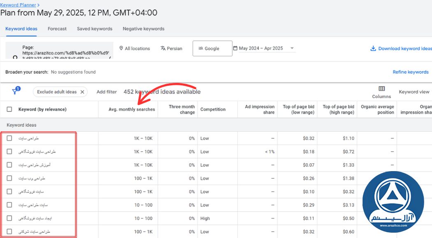This screenshot has height=238, width=432.
Task: Click the calendar icon beside date range
Action: pyautogui.click(x=235, y=48)
